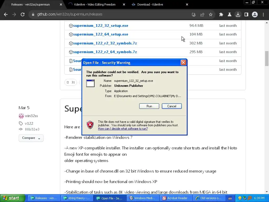Image resolution: width=269 pixels, height=202 pixels.
Task: Switch to Kdenlive Video Editing Freedom tab
Action: 95,4
